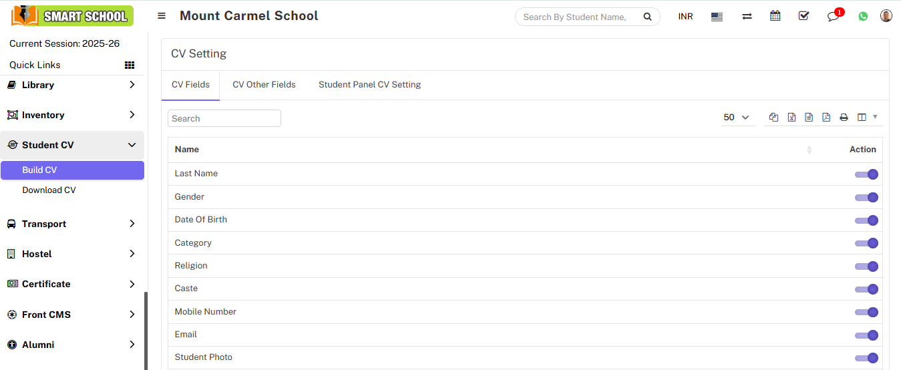The height and width of the screenshot is (370, 901).
Task: Sort table by Name column
Action: coord(187,150)
